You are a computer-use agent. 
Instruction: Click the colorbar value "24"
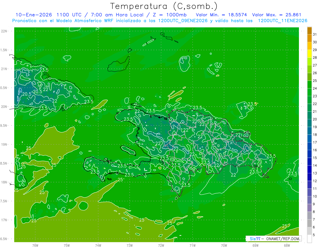(x=315, y=88)
